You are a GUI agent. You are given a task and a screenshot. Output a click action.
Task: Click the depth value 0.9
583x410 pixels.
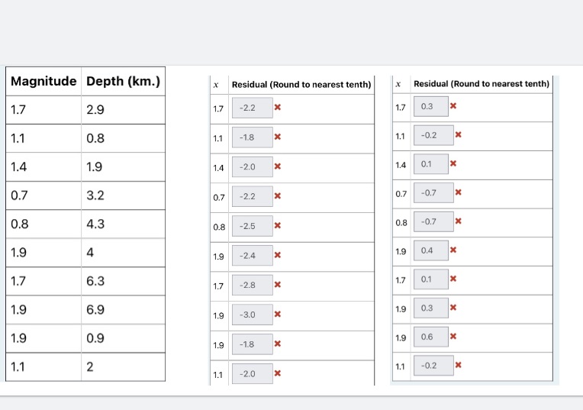(95, 338)
